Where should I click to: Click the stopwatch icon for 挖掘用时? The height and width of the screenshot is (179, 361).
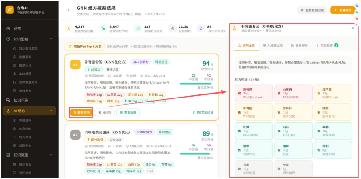[x=172, y=29]
